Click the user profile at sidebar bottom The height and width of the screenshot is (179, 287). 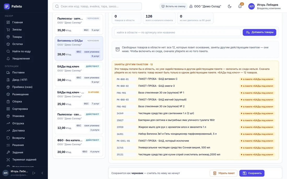click(x=16, y=173)
